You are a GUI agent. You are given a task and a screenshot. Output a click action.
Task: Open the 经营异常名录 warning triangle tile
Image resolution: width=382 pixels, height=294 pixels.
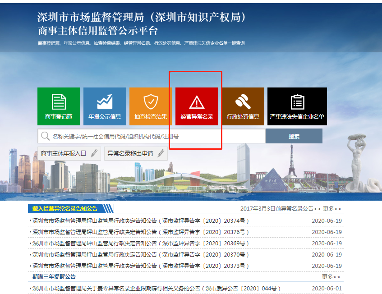[x=197, y=106]
